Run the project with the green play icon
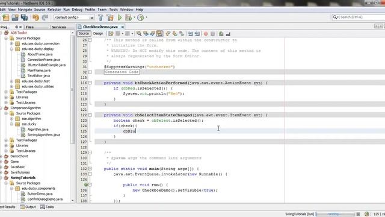Image resolution: width=385 pixels, height=217 pixels. (x=120, y=17)
